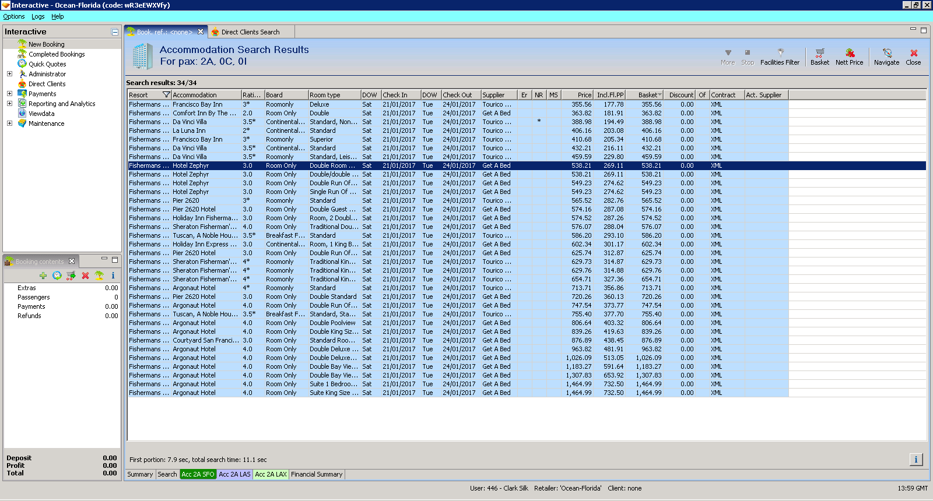Select the Acc 2A SFO tab

[x=198, y=474]
